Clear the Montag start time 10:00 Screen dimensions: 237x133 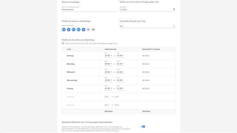point(111,55)
